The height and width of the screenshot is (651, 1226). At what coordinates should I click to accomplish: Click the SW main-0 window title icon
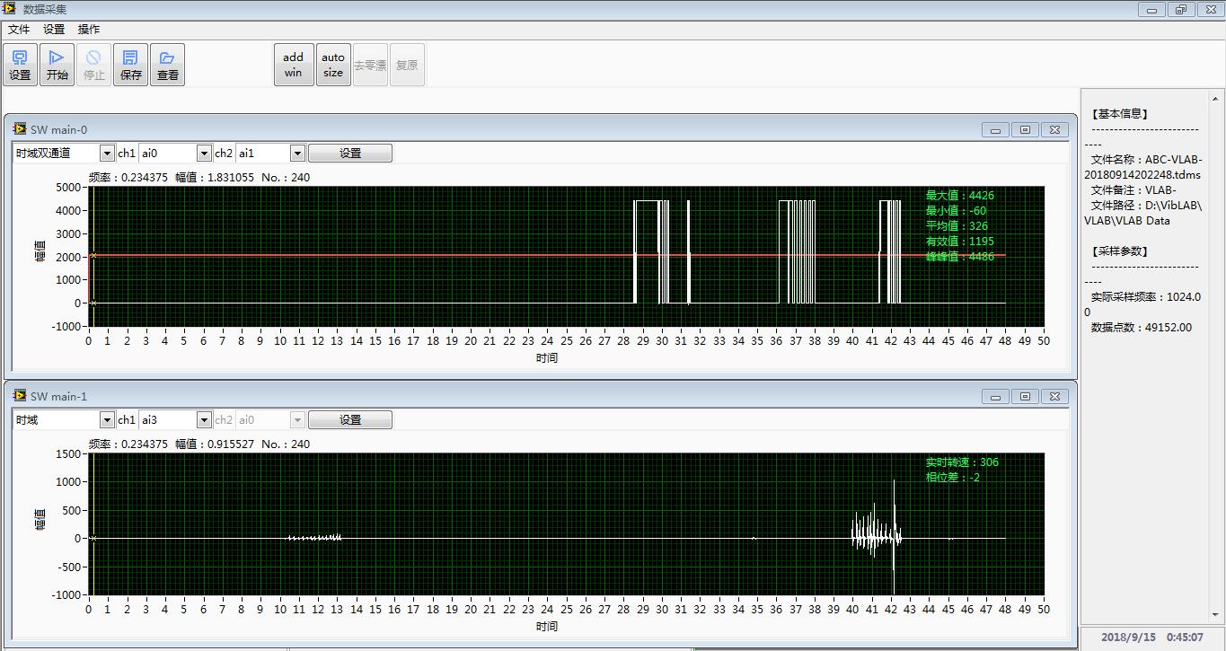(20, 129)
